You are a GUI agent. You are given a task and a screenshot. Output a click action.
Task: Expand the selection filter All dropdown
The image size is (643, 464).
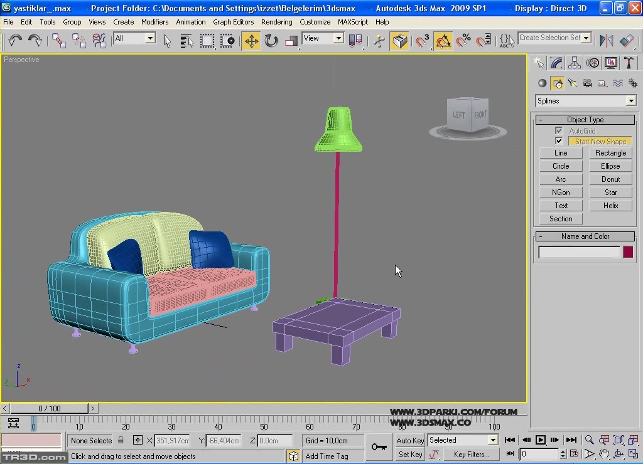[134, 39]
